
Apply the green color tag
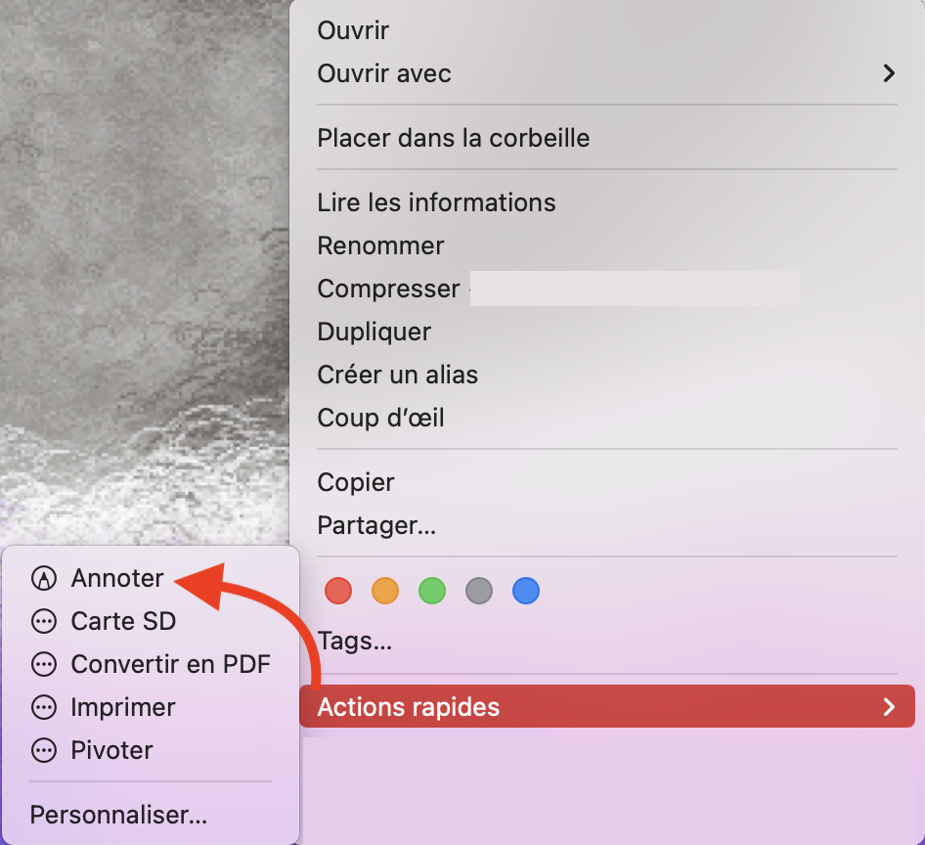432,591
